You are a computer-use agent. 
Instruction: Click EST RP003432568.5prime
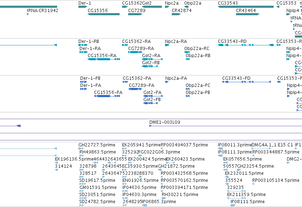[162, 177]
